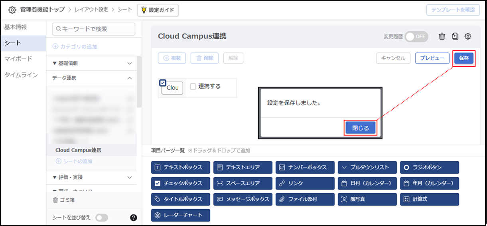Open sheet settings gear in Cloud Campus連携 header
This screenshot has height=226, width=487.
click(x=468, y=36)
